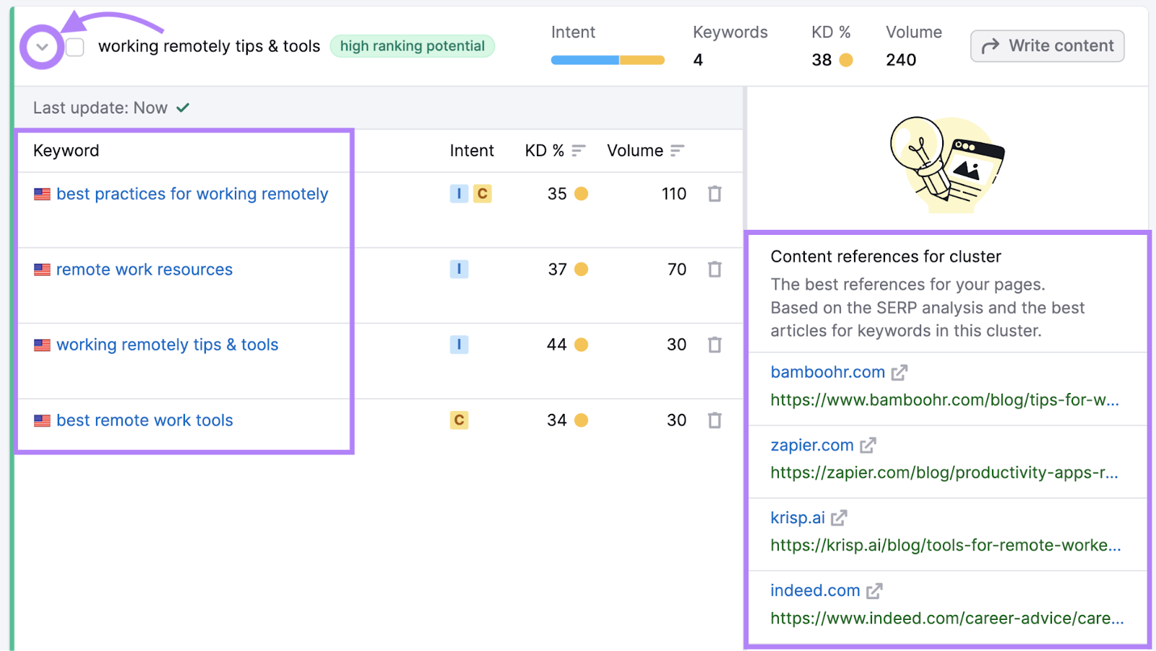The width and height of the screenshot is (1156, 651).
Task: Delete the 'best remote work tools' keyword
Action: point(715,421)
